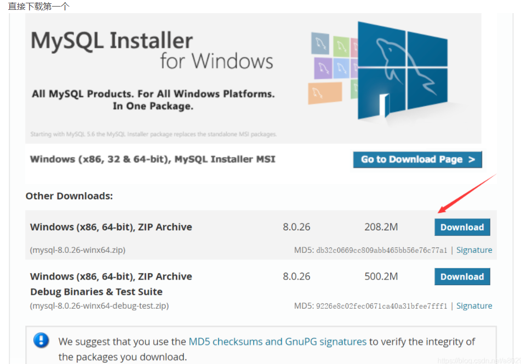The height and width of the screenshot is (364, 521).
Task: Click the light-blue dolphin tile
Action: pos(342,68)
